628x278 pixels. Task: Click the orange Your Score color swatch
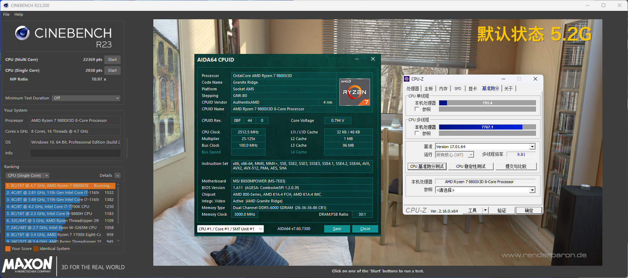8,249
